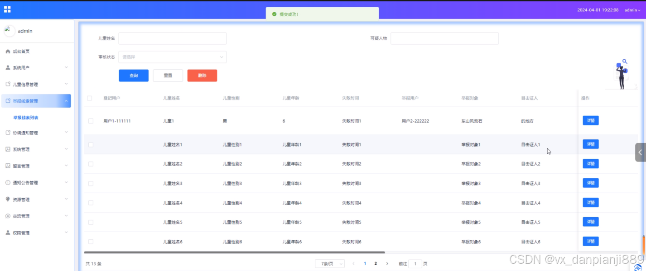Click the icon beside 协调通知管理

pyautogui.click(x=8, y=133)
